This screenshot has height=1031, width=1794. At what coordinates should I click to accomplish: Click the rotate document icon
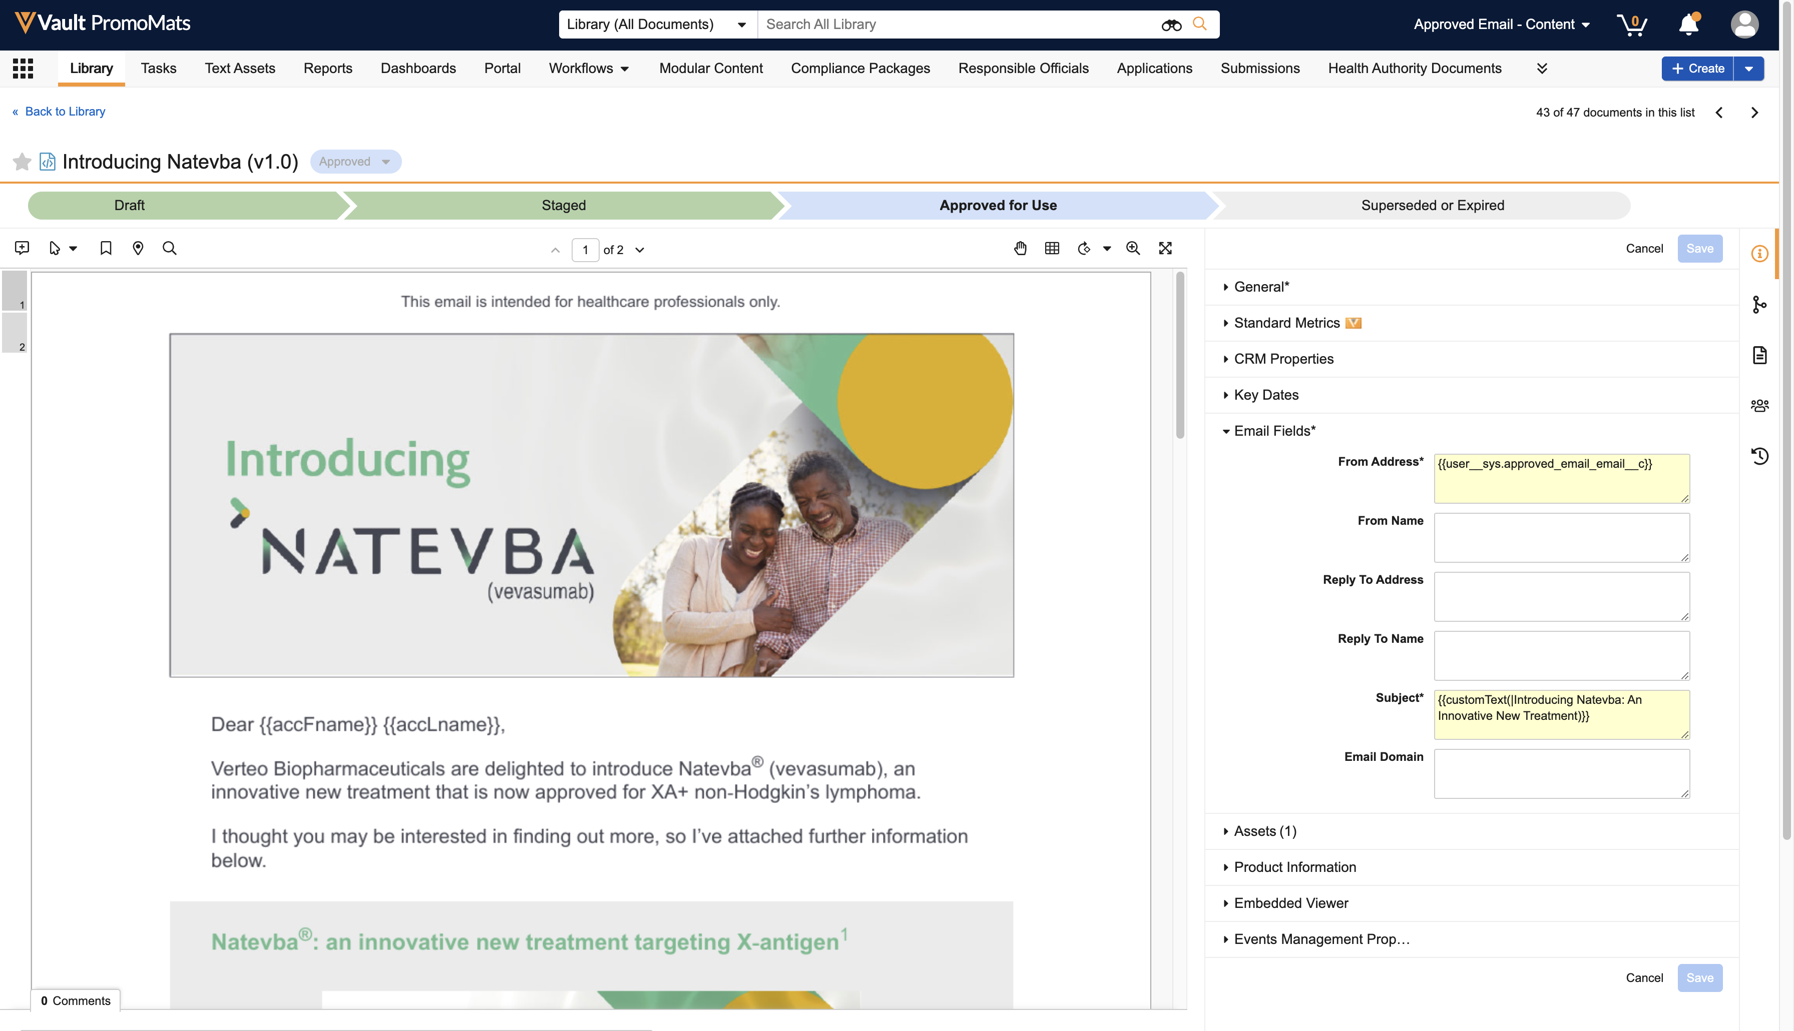[1084, 248]
